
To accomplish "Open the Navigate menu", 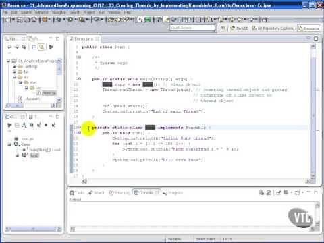I will coord(59,12).
